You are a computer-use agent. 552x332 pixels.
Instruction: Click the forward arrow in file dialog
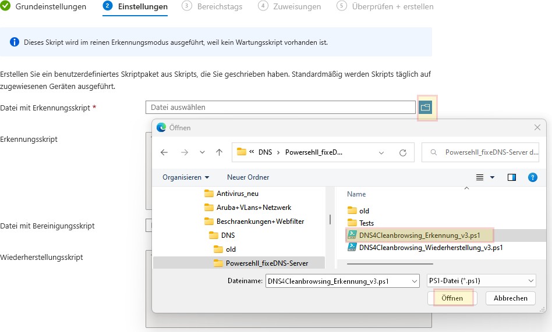point(184,152)
